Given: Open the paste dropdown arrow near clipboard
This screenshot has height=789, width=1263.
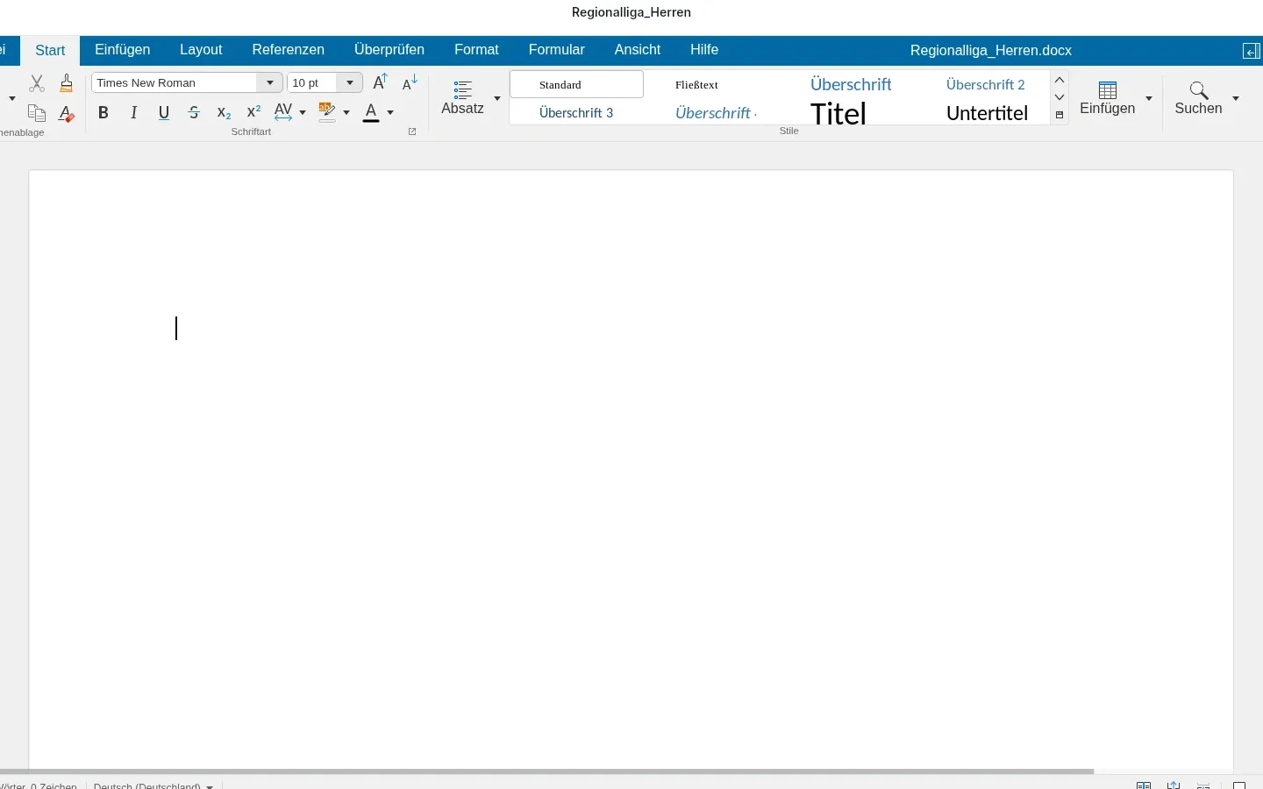Looking at the screenshot, I should click(x=11, y=98).
